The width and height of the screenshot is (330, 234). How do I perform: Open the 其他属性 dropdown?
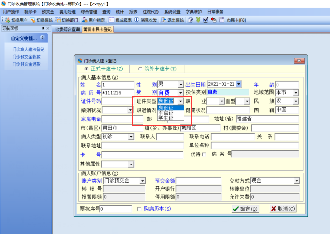click(131, 164)
